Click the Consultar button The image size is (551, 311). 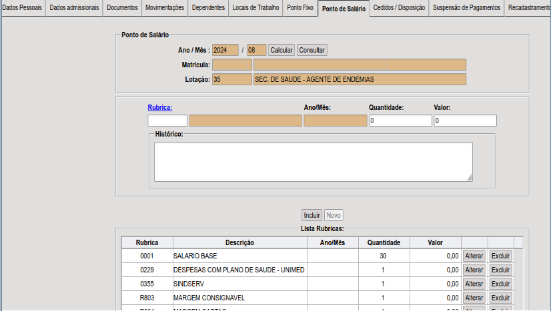[x=312, y=50]
